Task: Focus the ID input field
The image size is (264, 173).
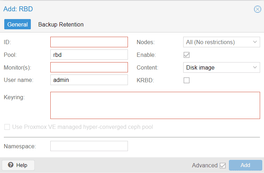Action: click(89, 42)
